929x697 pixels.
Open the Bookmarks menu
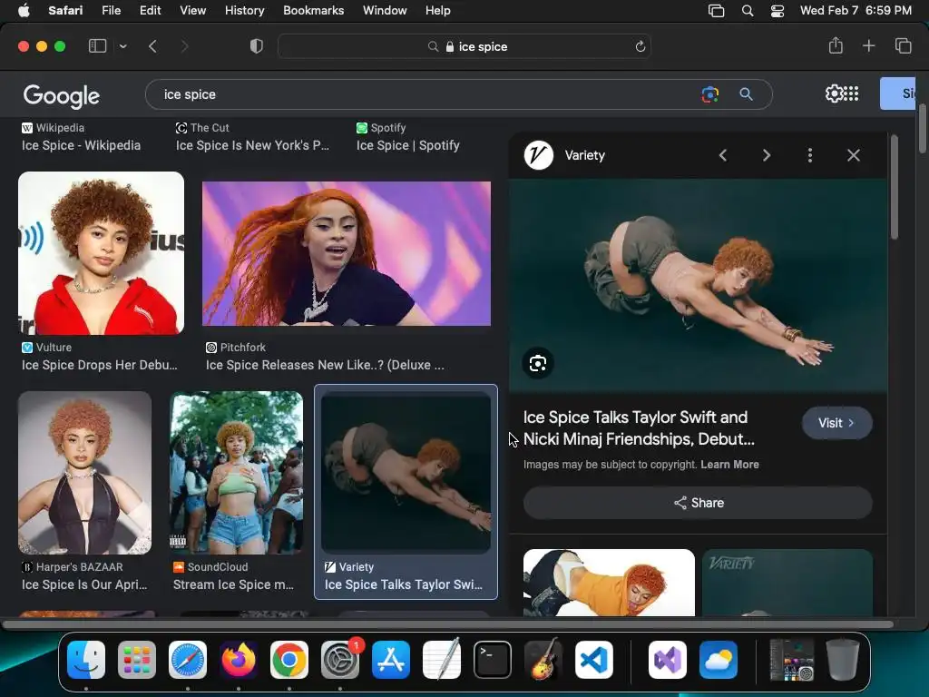(313, 10)
